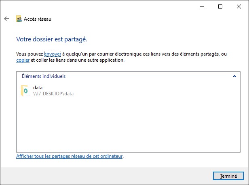The height and width of the screenshot is (185, 249).
Task: Select the data shared folder icon
Action: (24, 90)
